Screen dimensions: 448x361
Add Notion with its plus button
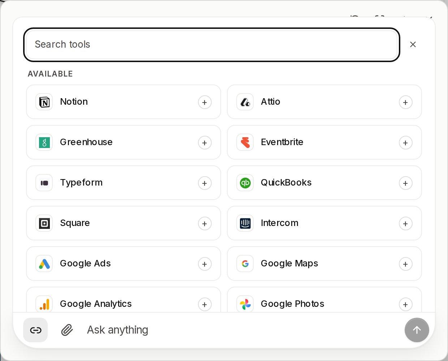coord(205,102)
